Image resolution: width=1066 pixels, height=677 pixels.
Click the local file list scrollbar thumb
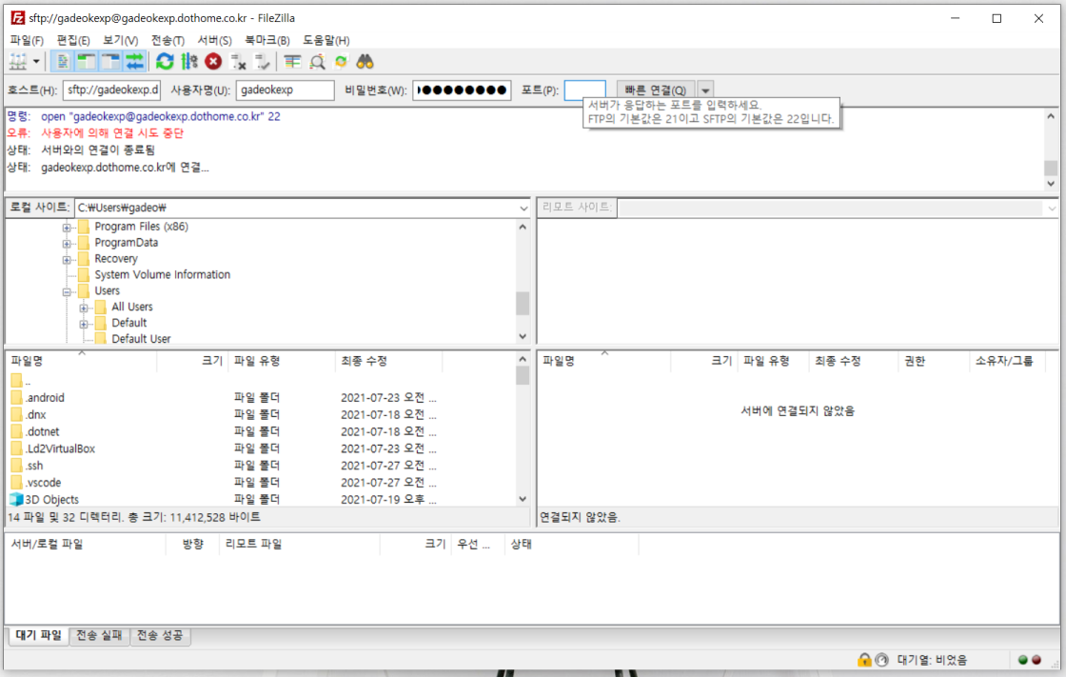point(523,375)
